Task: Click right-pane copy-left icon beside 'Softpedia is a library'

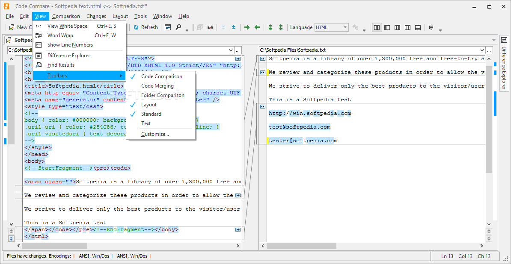Action: coord(262,59)
